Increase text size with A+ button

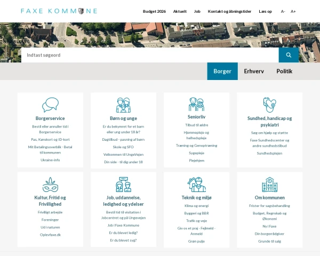293,11
